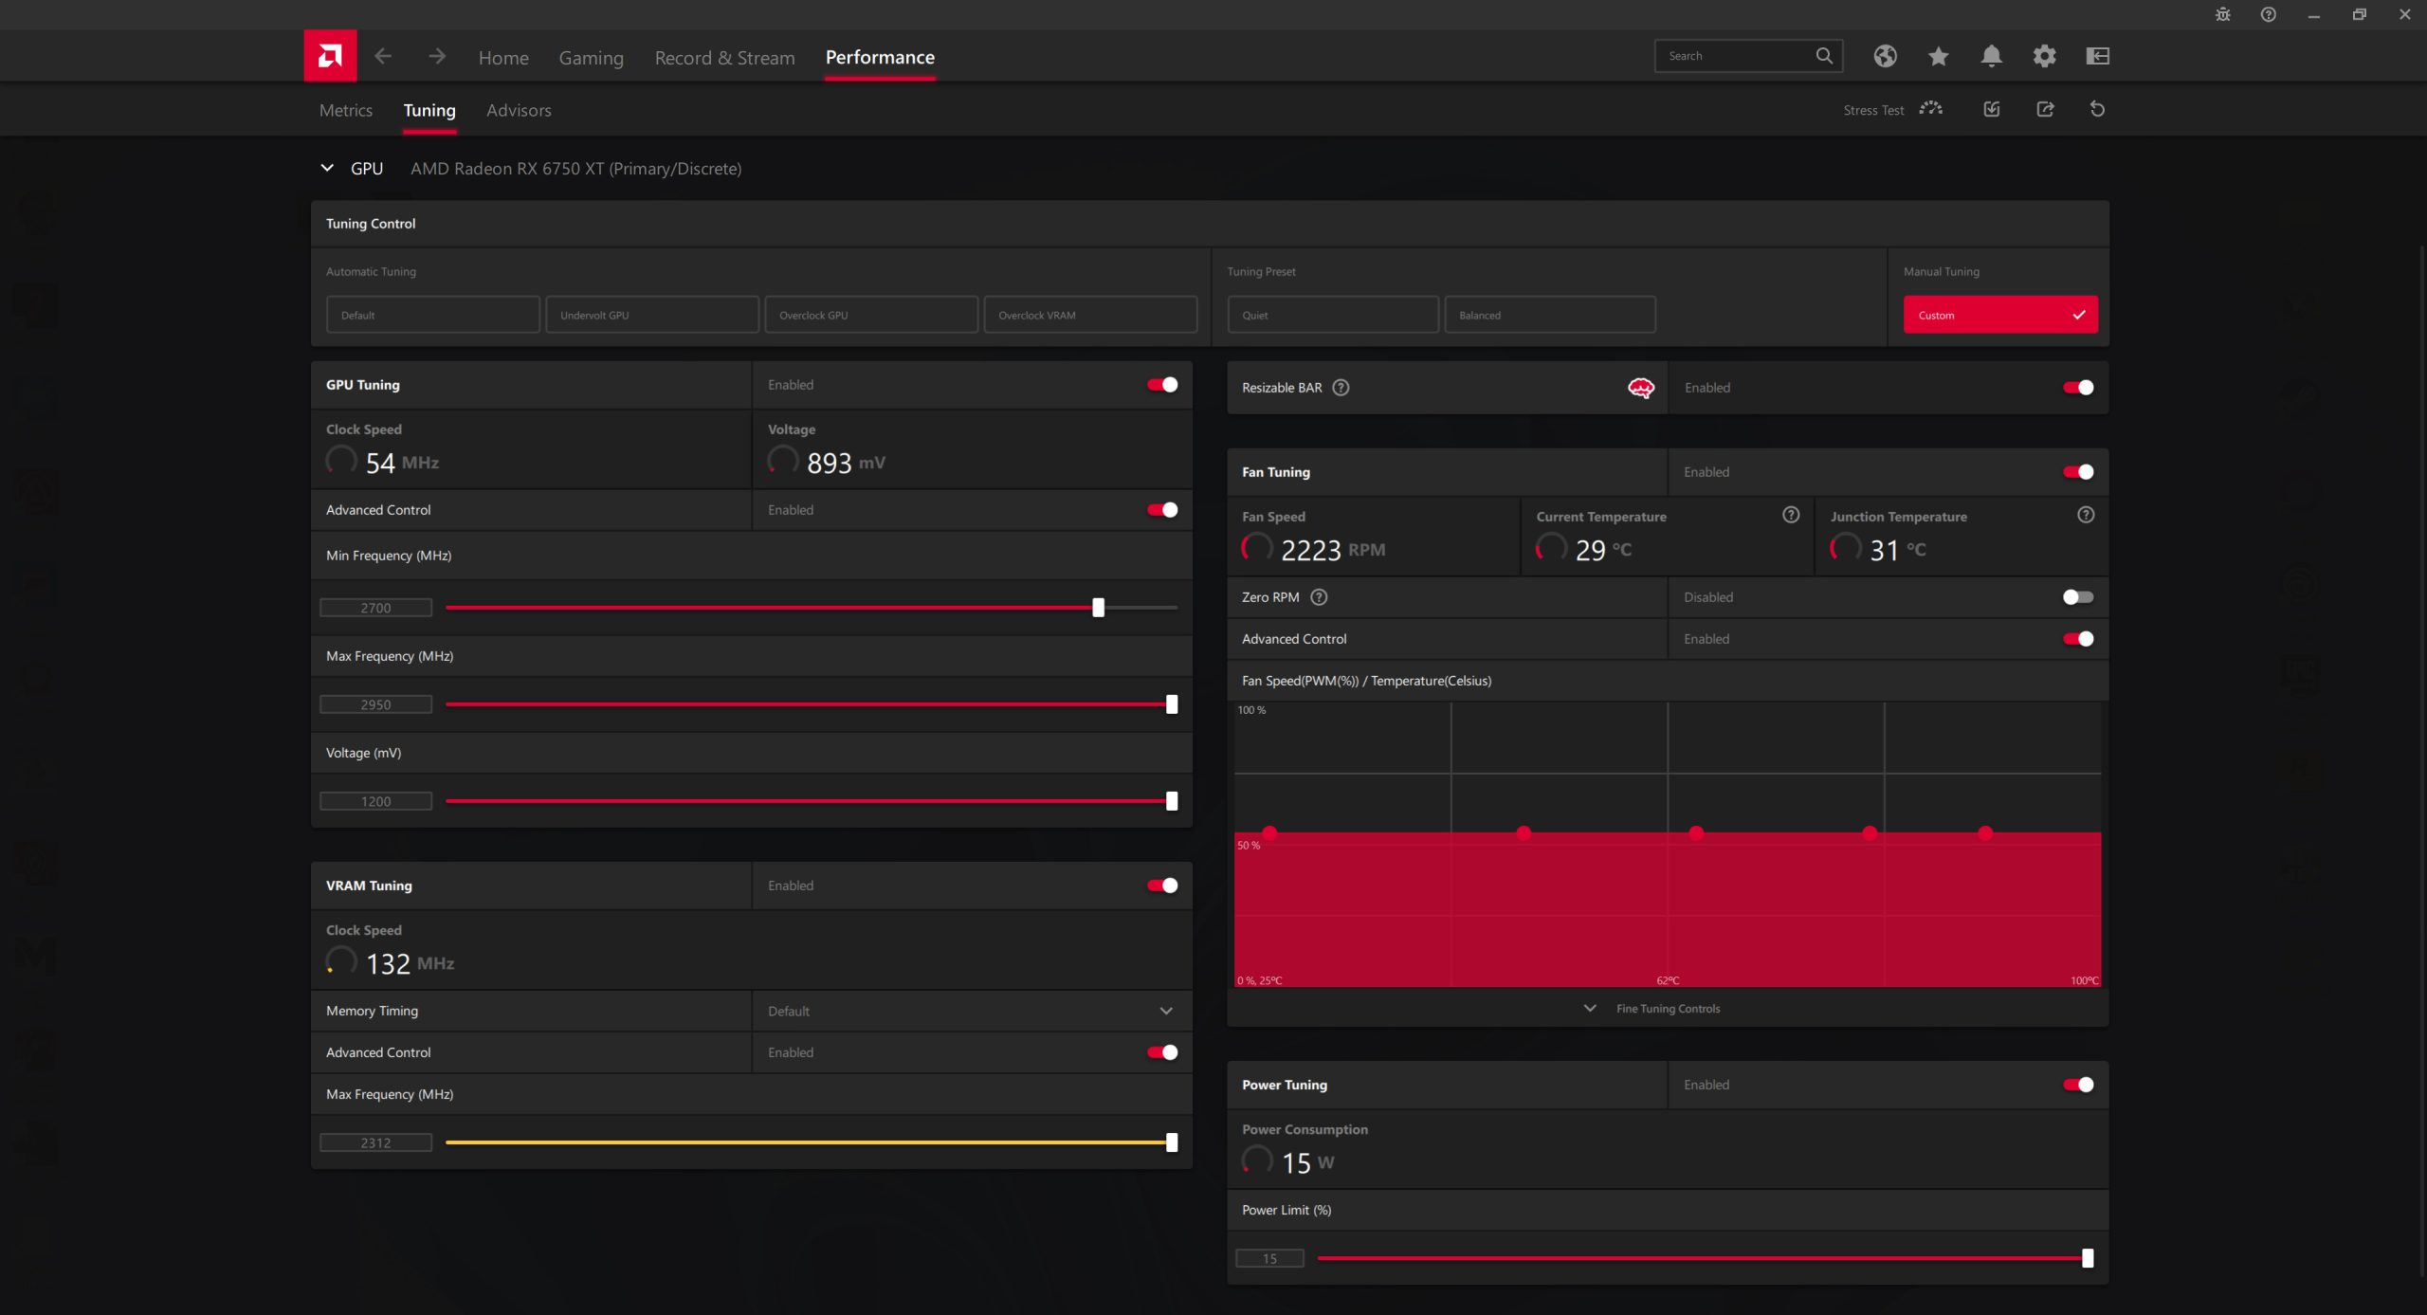Turn off Power Tuning toggle
Viewport: 2427px width, 1315px height.
2077,1084
